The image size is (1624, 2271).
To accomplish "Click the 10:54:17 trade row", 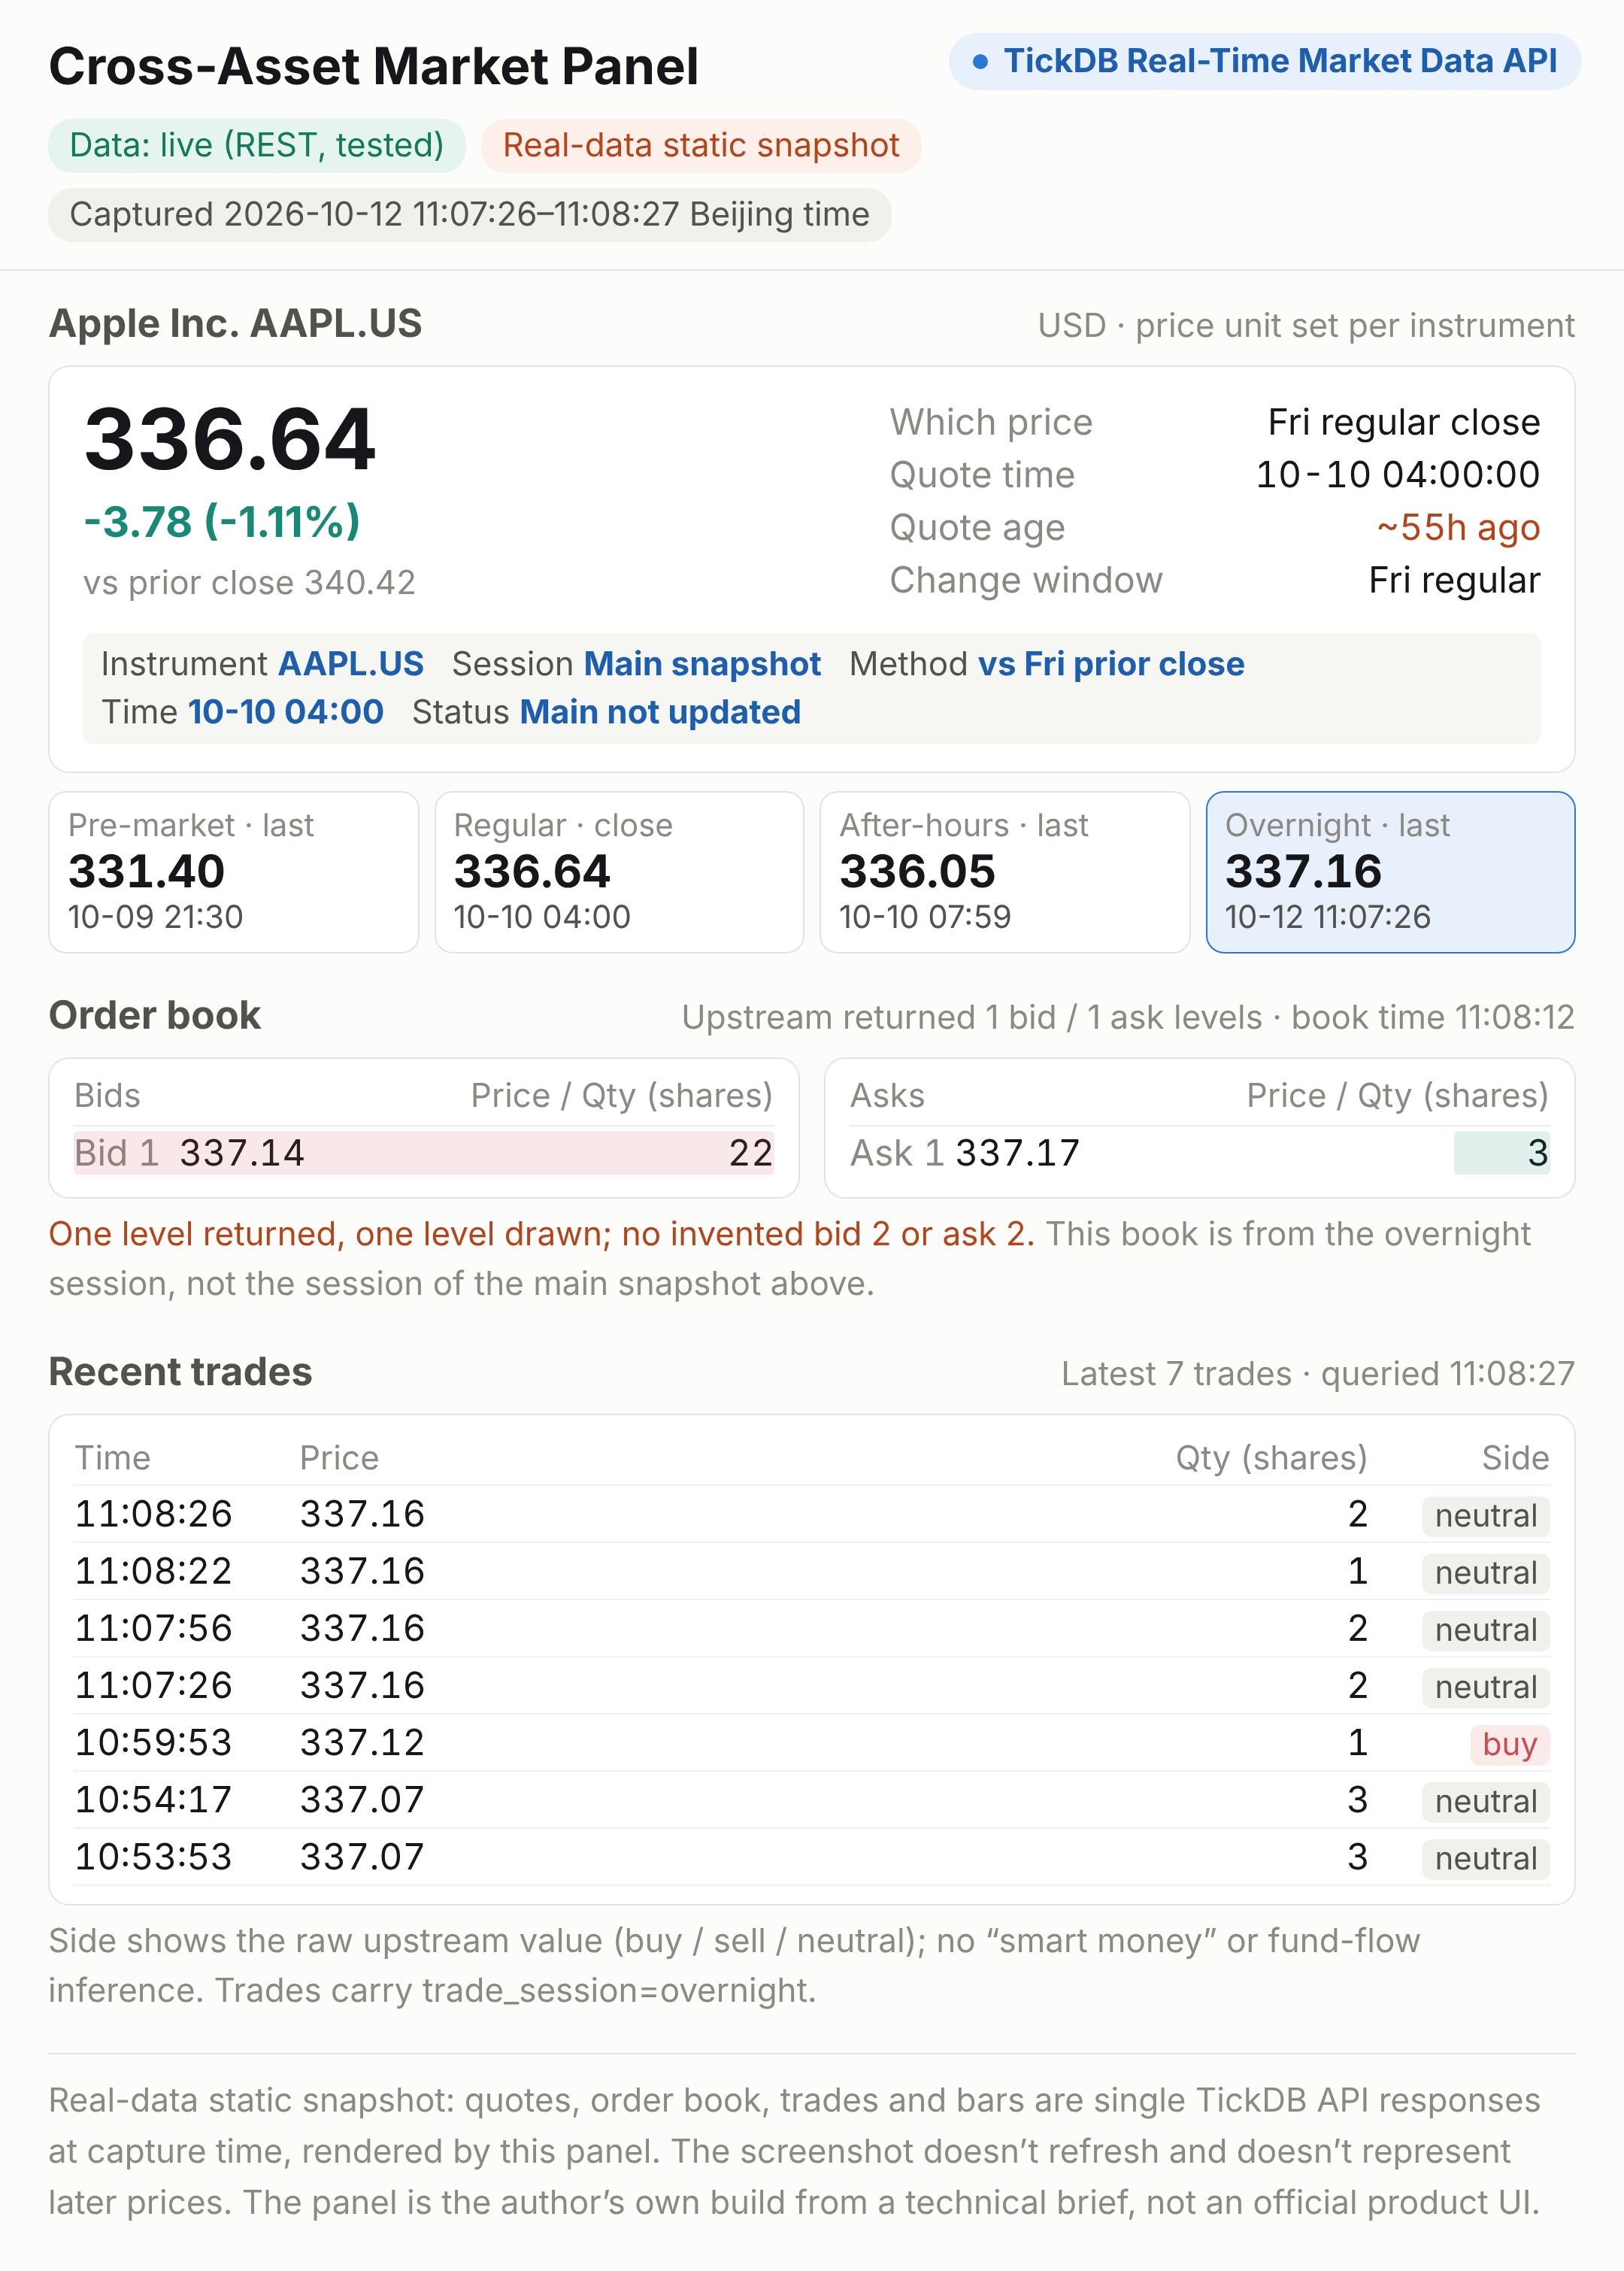I will (812, 1800).
